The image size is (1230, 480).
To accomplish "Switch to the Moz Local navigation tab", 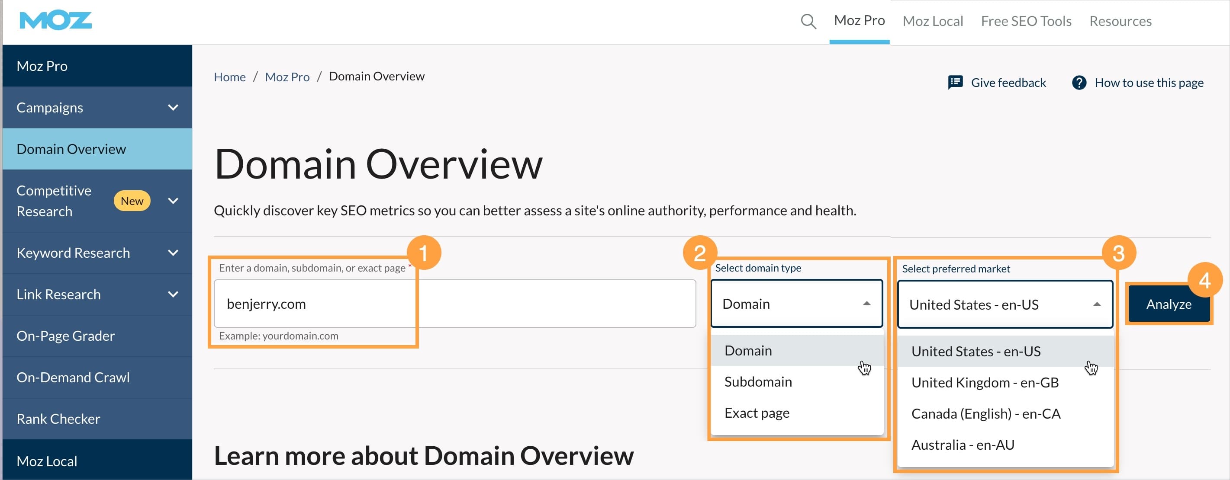I will 932,21.
